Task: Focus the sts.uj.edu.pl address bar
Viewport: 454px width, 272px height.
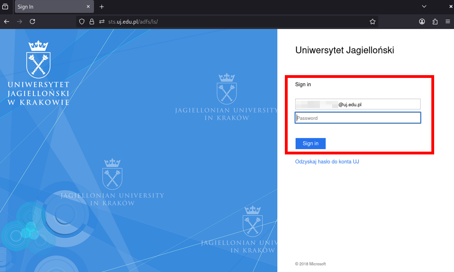Action: pyautogui.click(x=227, y=22)
